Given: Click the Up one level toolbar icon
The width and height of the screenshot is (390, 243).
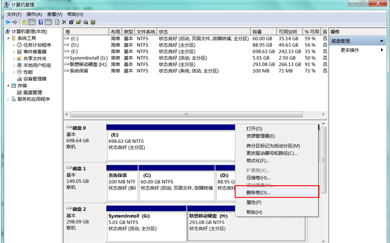Looking at the screenshot, I should pyautogui.click(x=24, y=22).
